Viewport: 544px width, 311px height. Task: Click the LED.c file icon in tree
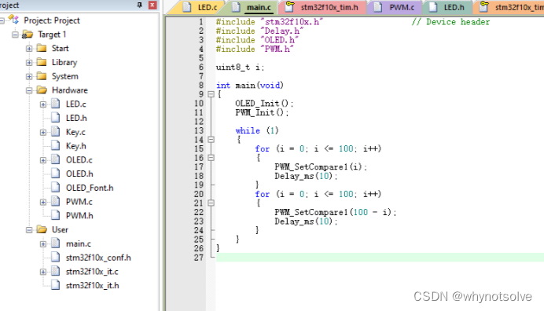(56, 104)
